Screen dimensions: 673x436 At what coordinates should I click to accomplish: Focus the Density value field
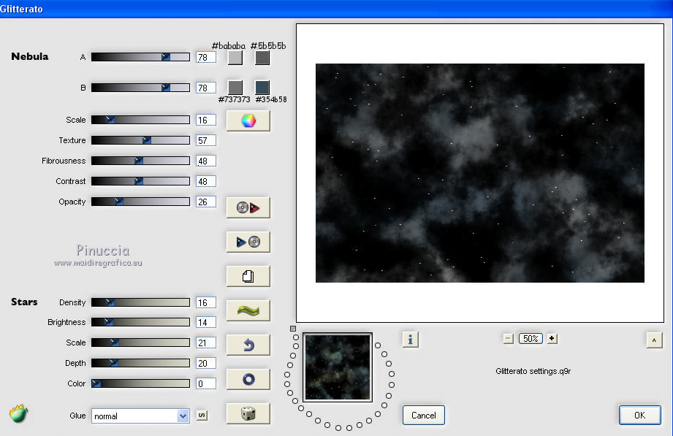206,302
